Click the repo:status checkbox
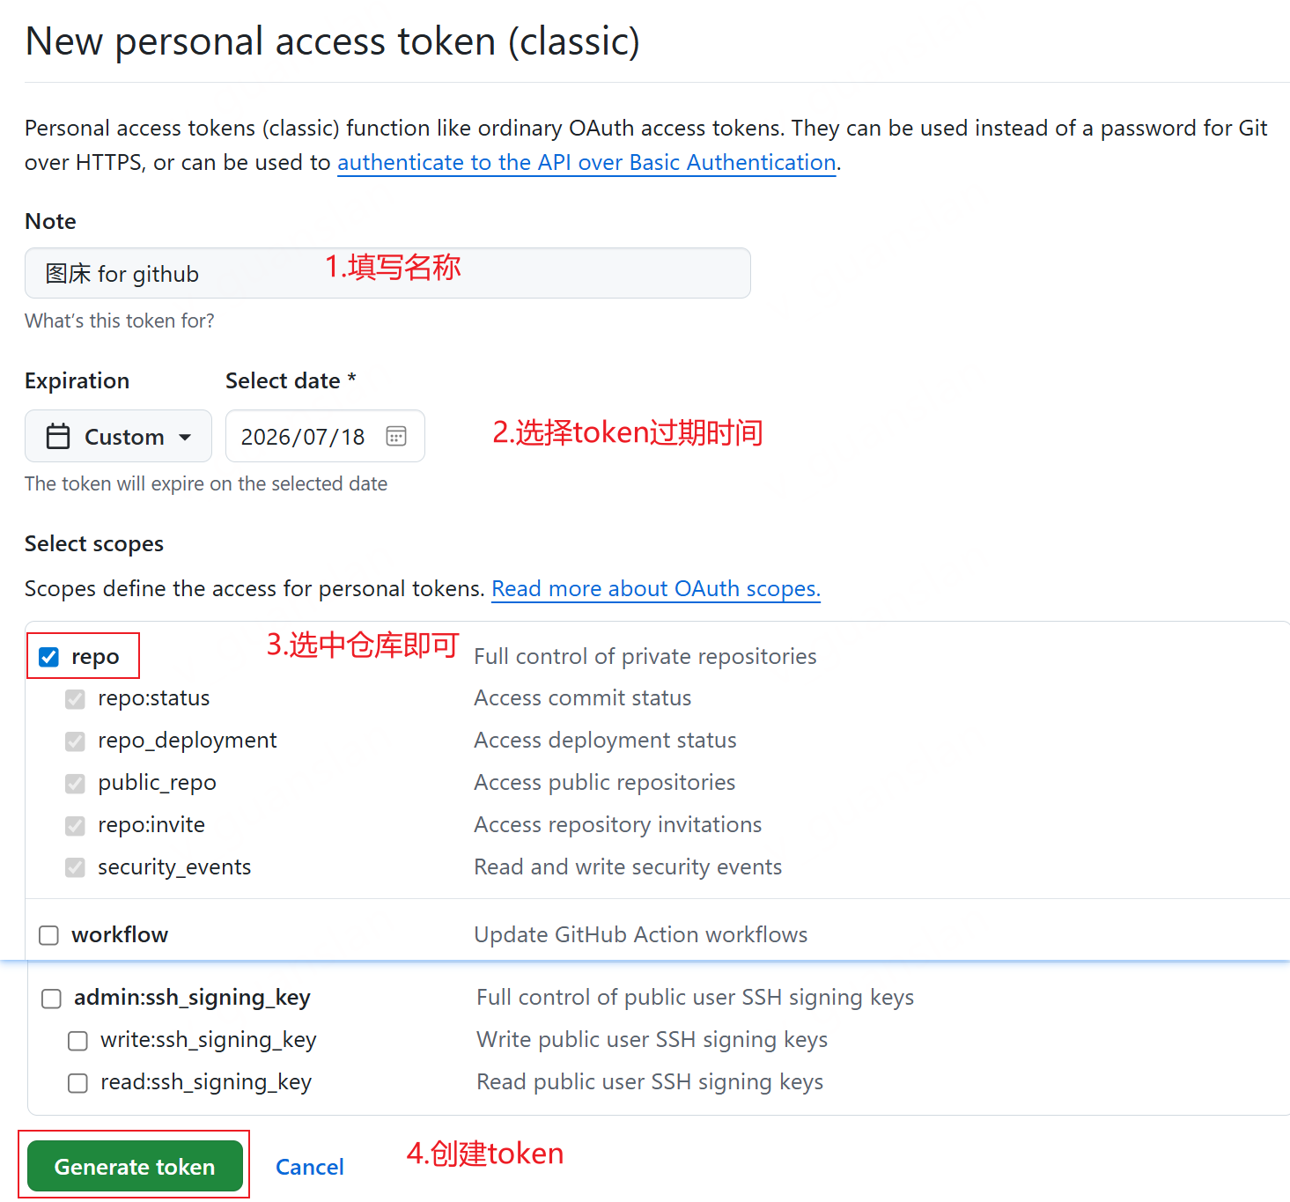The width and height of the screenshot is (1290, 1202). point(76,699)
